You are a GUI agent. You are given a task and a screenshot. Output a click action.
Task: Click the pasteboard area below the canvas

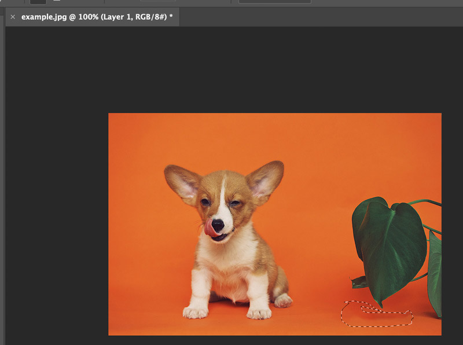(231, 342)
